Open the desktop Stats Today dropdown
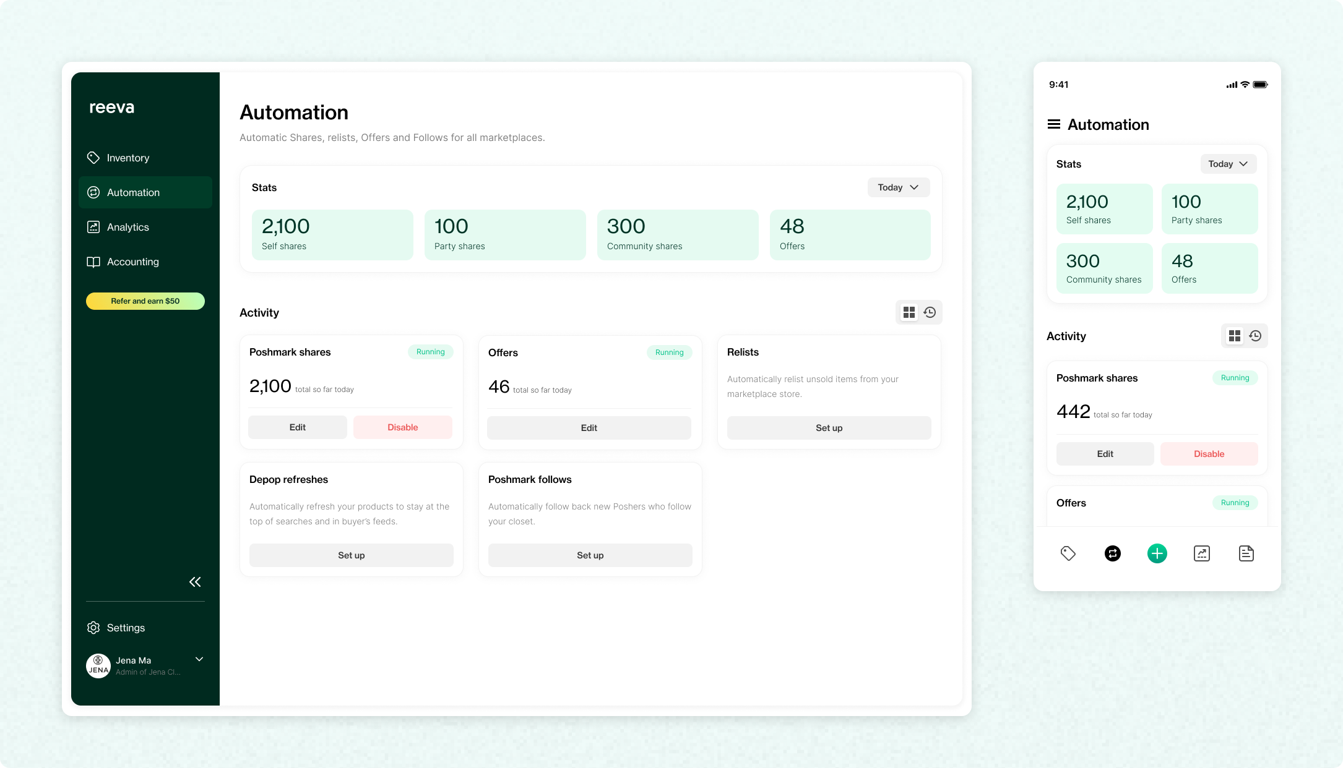 click(899, 187)
